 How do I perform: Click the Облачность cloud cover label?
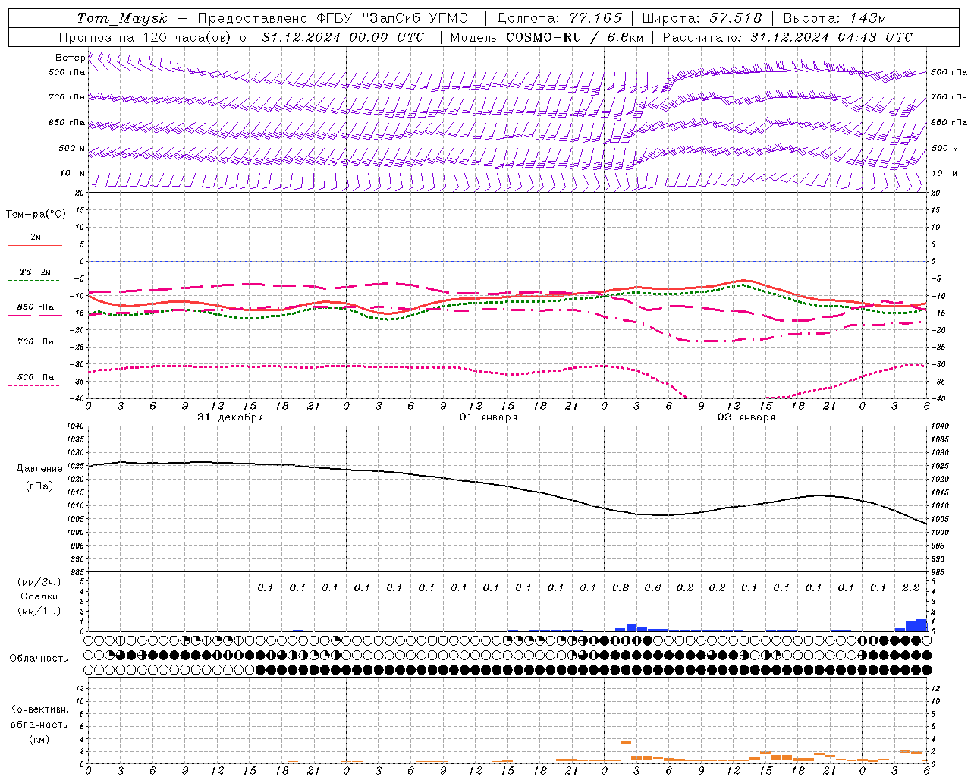[39, 659]
